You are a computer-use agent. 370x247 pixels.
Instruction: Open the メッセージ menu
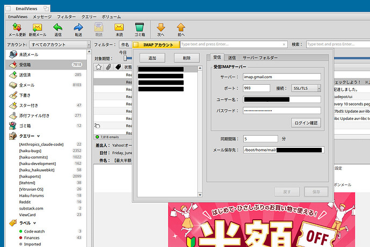[42, 17]
